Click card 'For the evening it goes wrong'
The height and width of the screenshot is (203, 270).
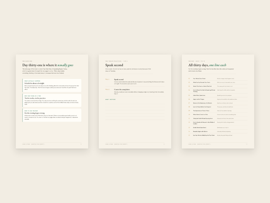pyautogui.click(x=52, y=115)
